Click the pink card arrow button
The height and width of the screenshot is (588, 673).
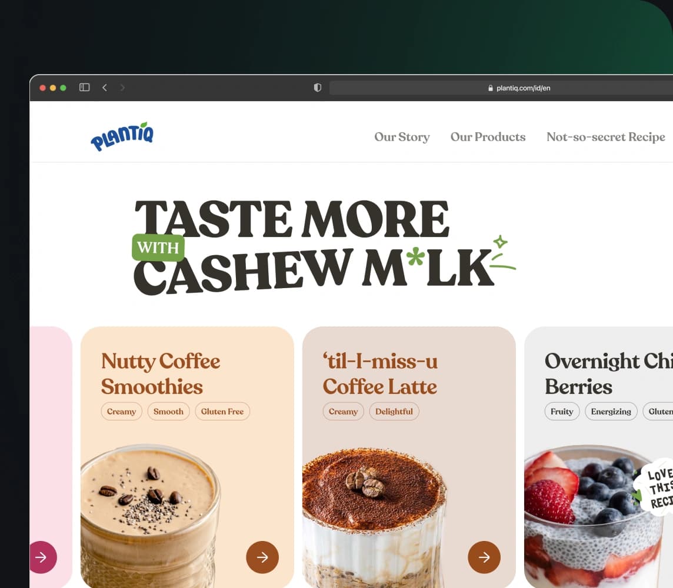point(42,557)
